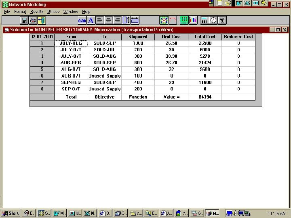
Task: Select the SEP-O/T source cell
Action: [x=71, y=89]
